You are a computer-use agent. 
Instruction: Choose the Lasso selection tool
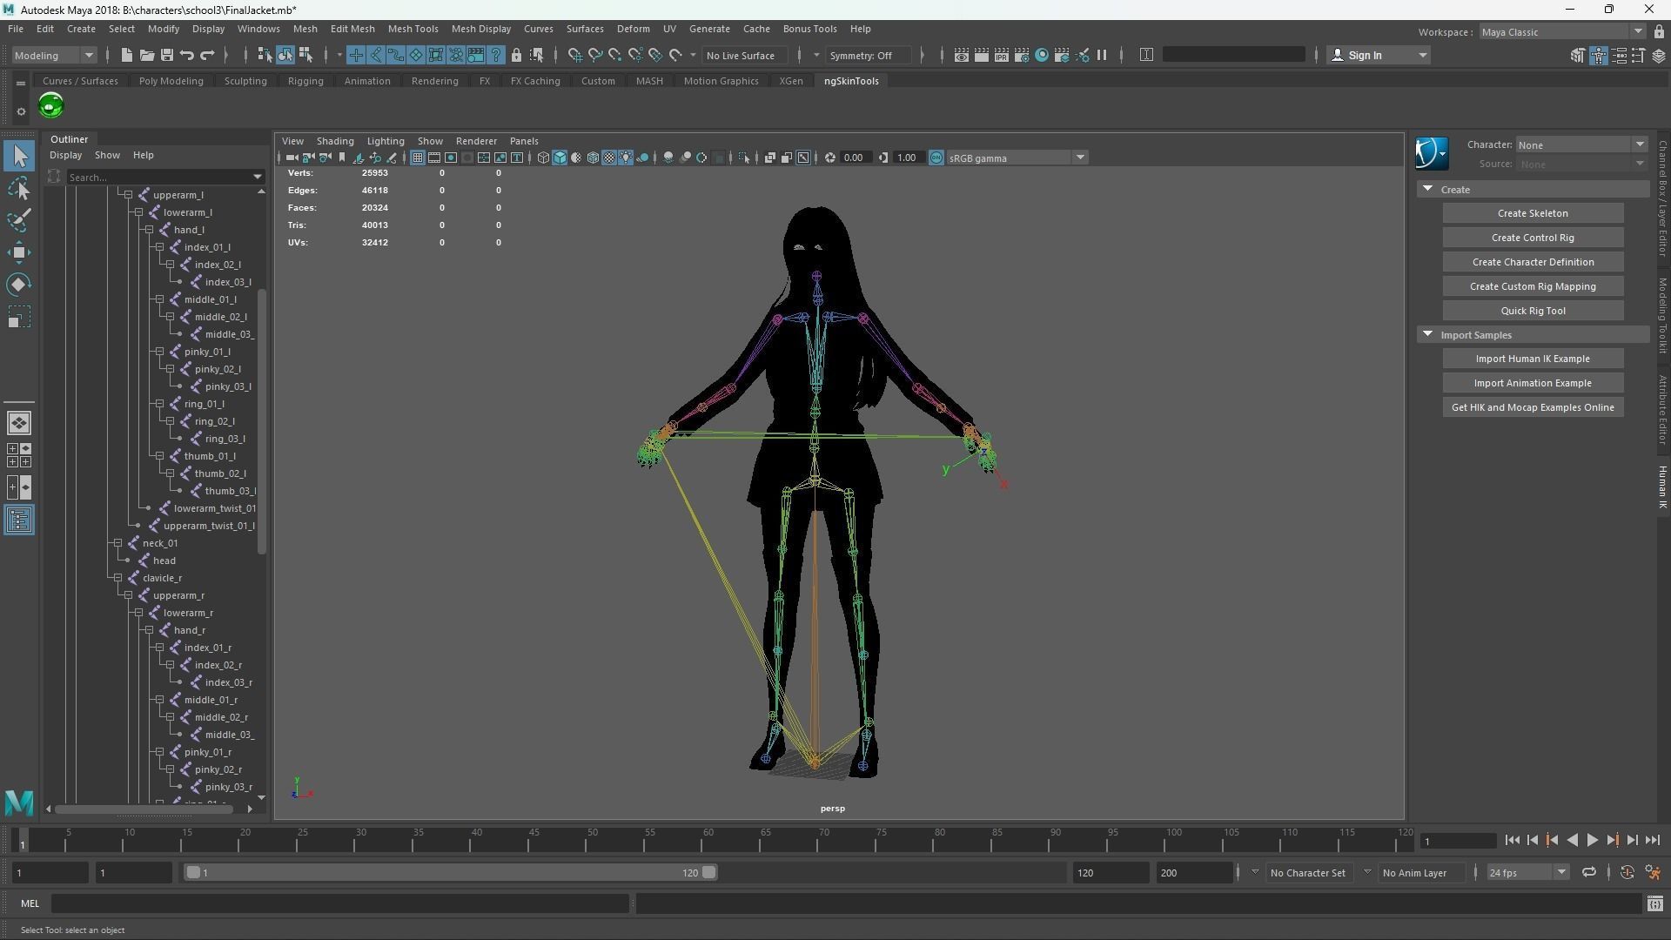point(19,188)
